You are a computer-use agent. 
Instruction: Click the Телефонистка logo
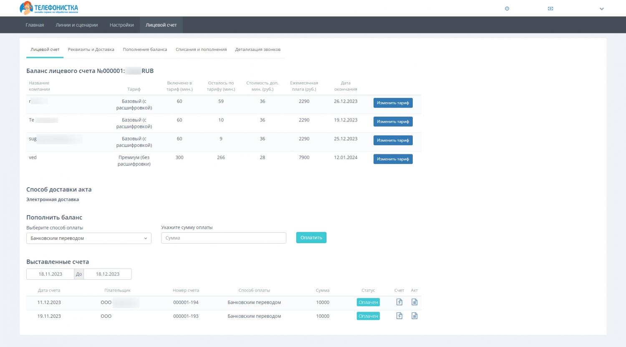[49, 8]
